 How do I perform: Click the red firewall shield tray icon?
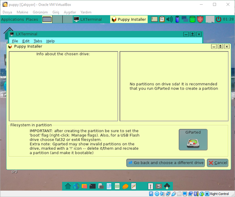(200, 19)
